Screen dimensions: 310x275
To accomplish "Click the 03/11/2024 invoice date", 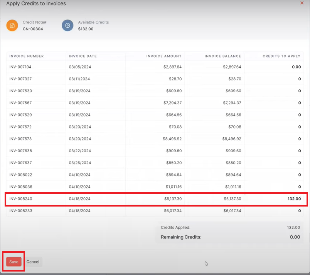I will 79,79.
